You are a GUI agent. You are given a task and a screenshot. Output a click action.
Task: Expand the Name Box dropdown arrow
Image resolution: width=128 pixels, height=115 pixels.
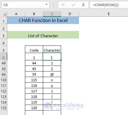click(46, 4)
